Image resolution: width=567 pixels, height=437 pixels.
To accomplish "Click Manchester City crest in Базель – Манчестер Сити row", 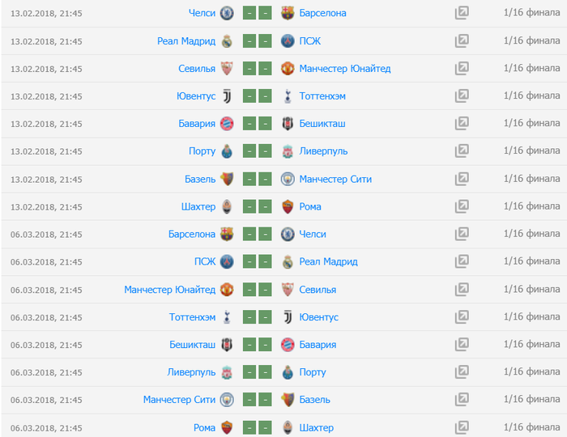I will [287, 179].
